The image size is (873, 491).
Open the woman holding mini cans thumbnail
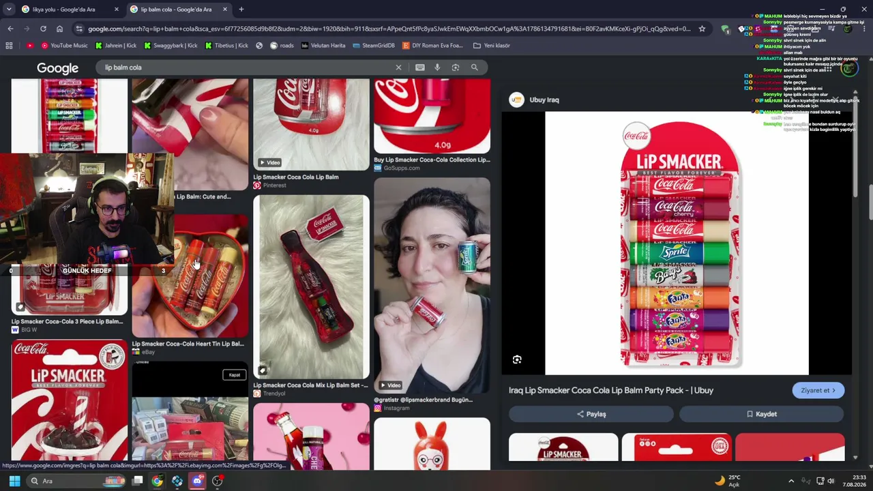[x=432, y=285]
